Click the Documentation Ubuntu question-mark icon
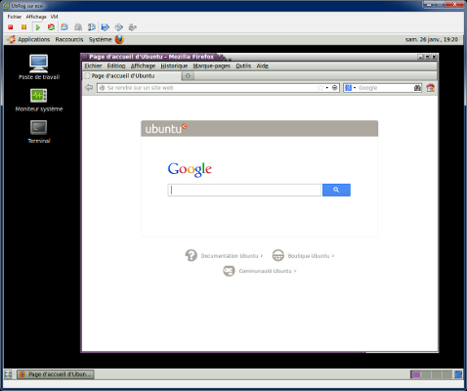Image resolution: width=467 pixels, height=391 pixels. 191,255
